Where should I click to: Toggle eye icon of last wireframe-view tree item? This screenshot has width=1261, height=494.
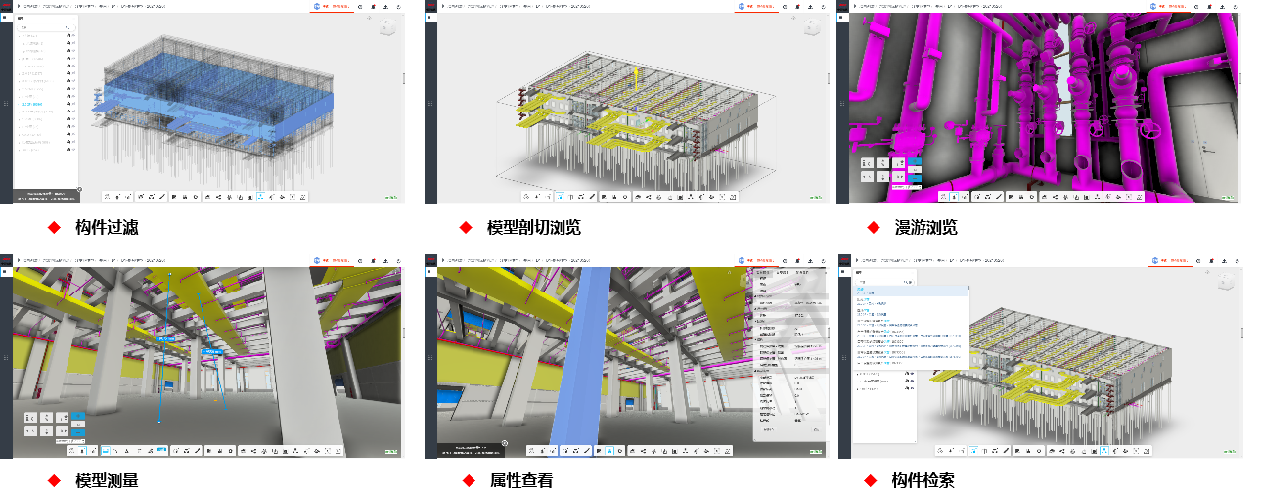pyautogui.click(x=69, y=149)
